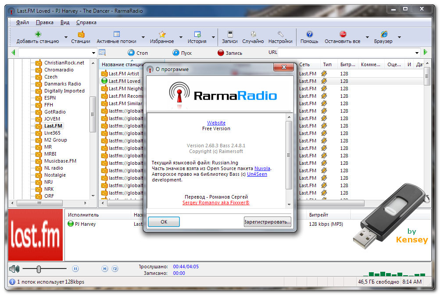This screenshot has height=295, width=440.
Task: Click the Last.FM Artist station icon
Action: (104, 74)
